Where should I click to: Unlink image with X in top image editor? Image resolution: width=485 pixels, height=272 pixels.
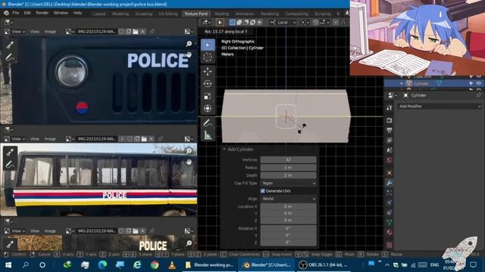142,32
